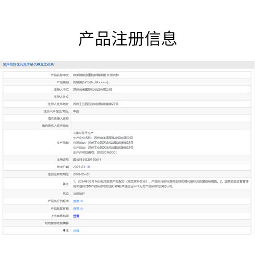Click the pin icon before 注 in last row
This screenshot has width=255, height=255.
pos(64,230)
